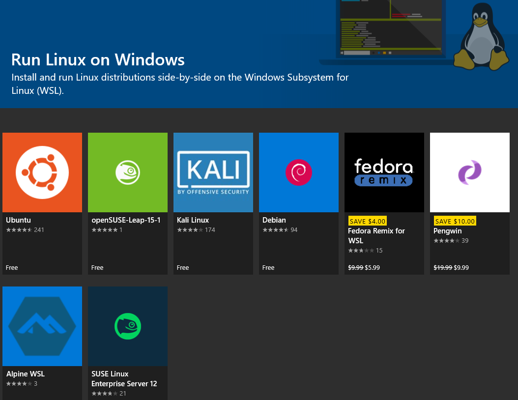Open the Ubuntu app tile icon
The image size is (518, 400).
[42, 172]
